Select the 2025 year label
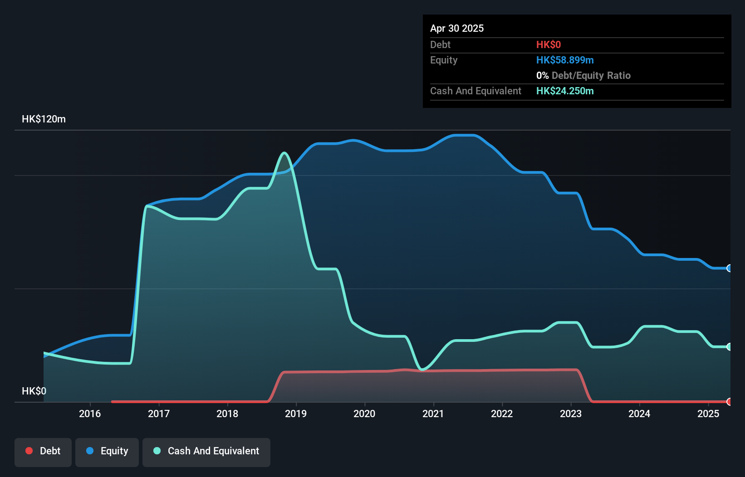 click(708, 414)
